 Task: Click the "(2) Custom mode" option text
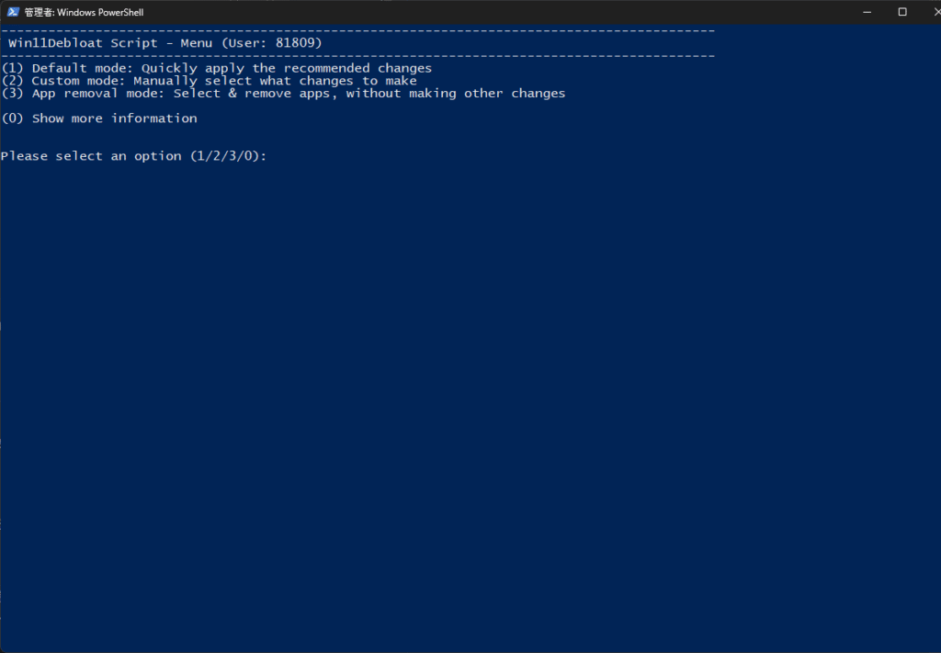click(62, 81)
